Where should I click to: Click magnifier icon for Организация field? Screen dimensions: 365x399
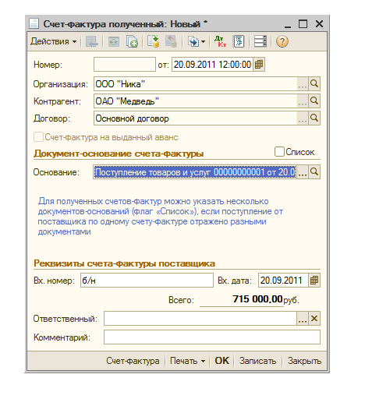pos(314,84)
